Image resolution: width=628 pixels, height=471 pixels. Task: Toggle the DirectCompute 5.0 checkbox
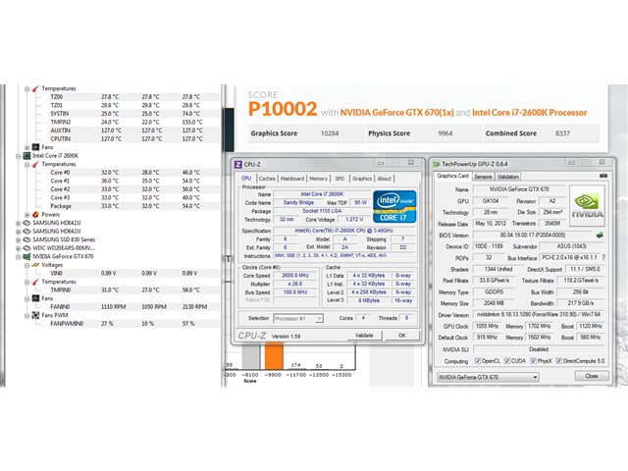[559, 361]
